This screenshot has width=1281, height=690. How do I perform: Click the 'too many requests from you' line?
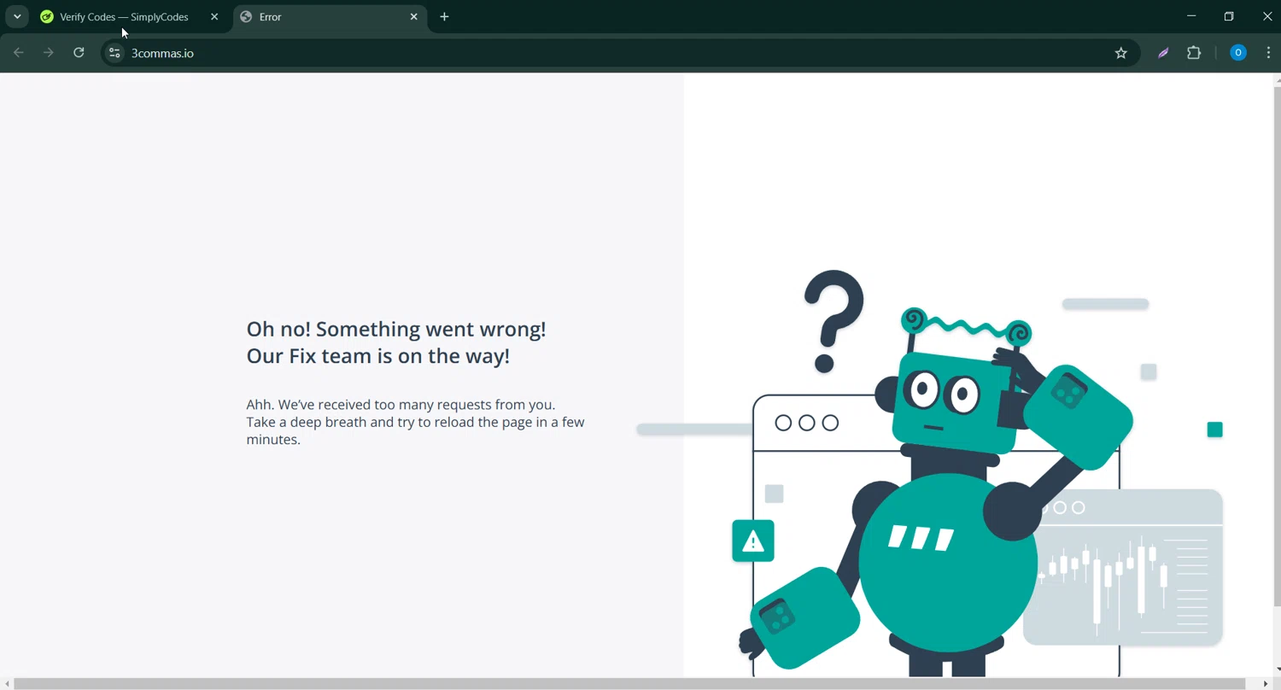(x=401, y=405)
